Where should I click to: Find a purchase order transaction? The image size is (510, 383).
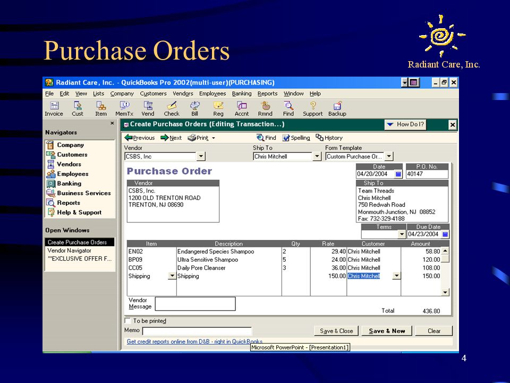[266, 138]
